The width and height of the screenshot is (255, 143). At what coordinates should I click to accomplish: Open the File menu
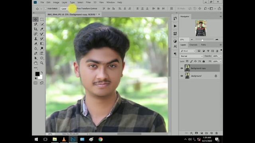pos(42,2)
